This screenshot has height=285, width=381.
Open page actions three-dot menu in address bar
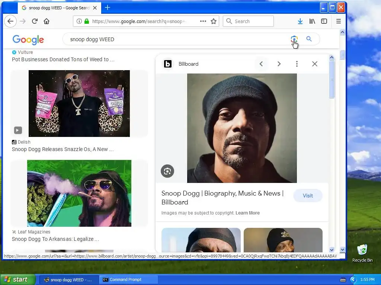click(203, 21)
